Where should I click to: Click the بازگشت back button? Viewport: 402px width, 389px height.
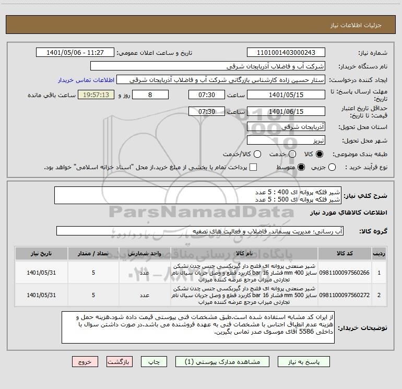120,362
